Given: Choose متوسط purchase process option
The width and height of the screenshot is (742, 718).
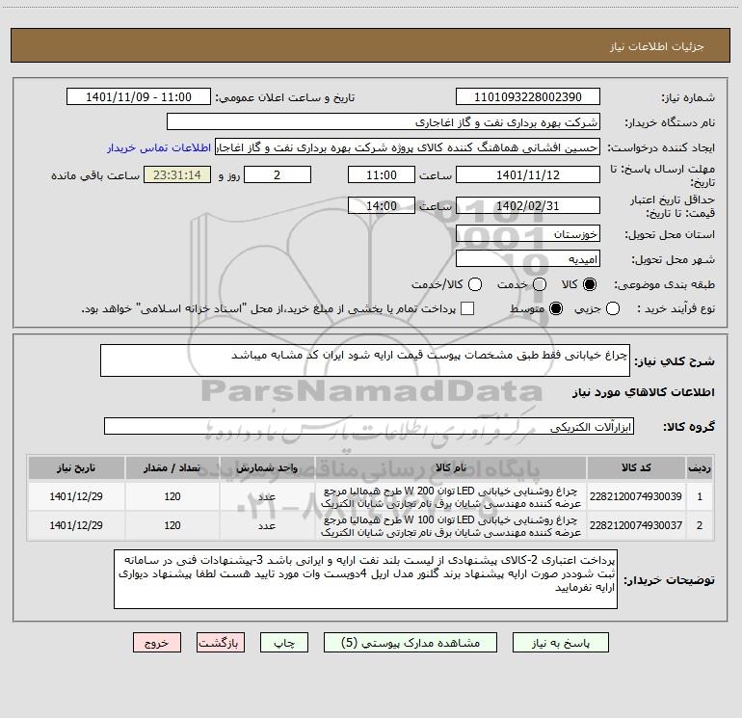Looking at the screenshot, I should click(x=556, y=309).
